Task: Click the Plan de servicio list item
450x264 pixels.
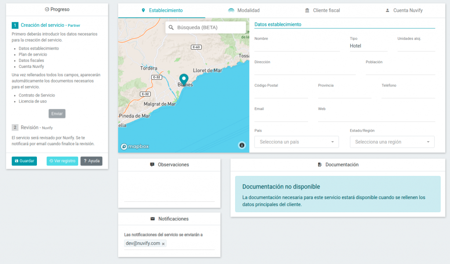Action: point(33,54)
